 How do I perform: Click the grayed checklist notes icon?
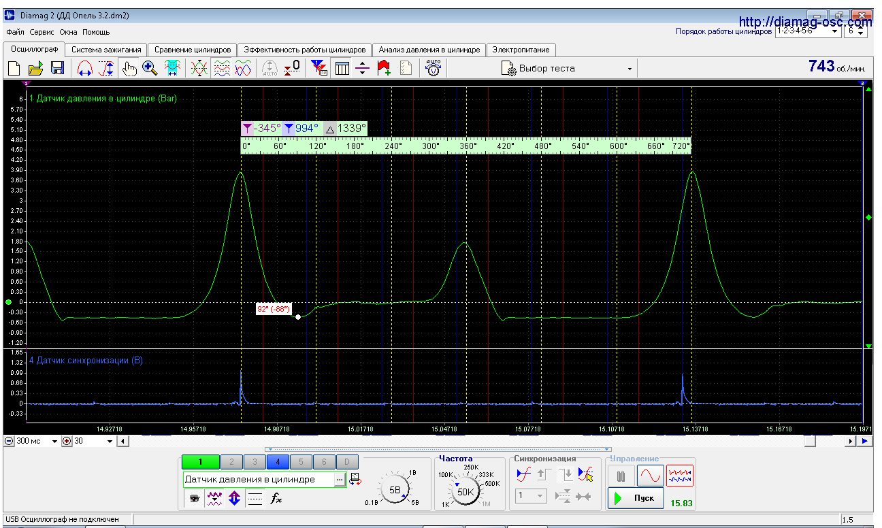tap(406, 68)
